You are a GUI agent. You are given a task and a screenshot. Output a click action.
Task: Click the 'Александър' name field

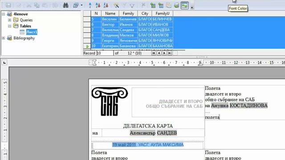point(142,133)
